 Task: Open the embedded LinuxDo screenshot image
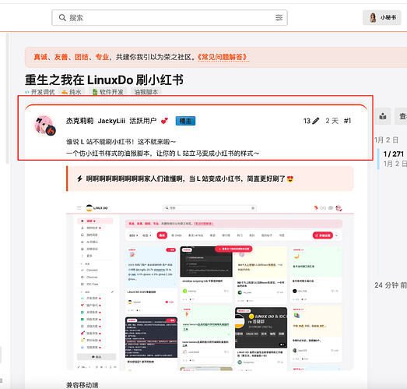click(x=210, y=286)
